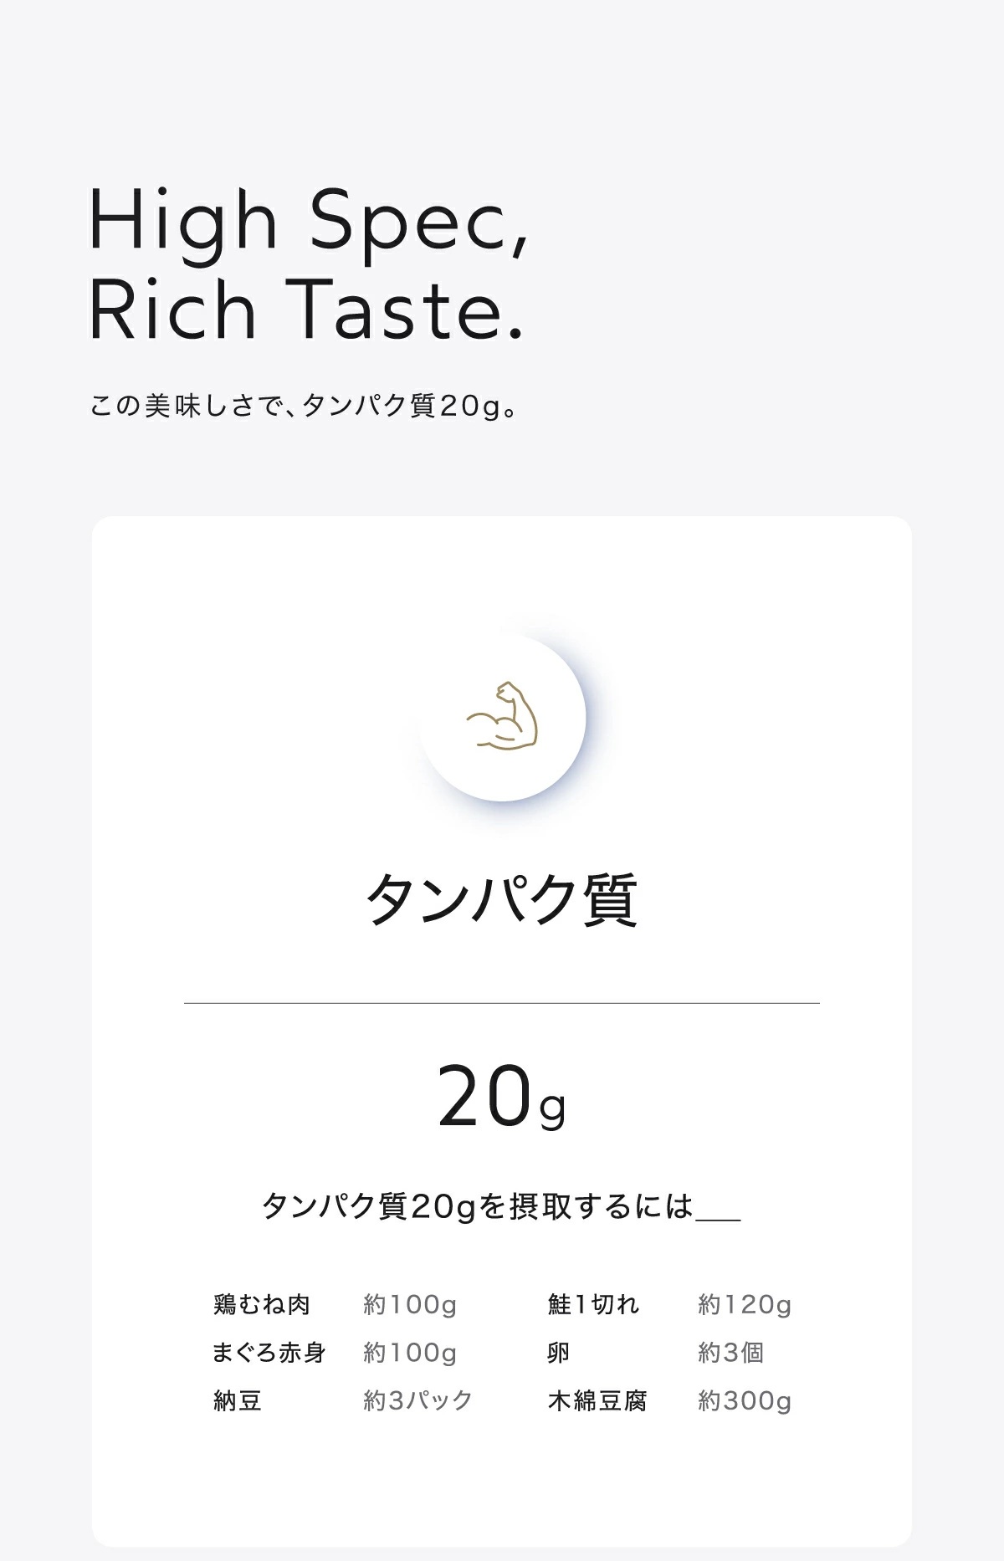Select the subtitle "この美味しさで、タンパク質20g。"
This screenshot has height=1561, width=1004.
coord(305,406)
